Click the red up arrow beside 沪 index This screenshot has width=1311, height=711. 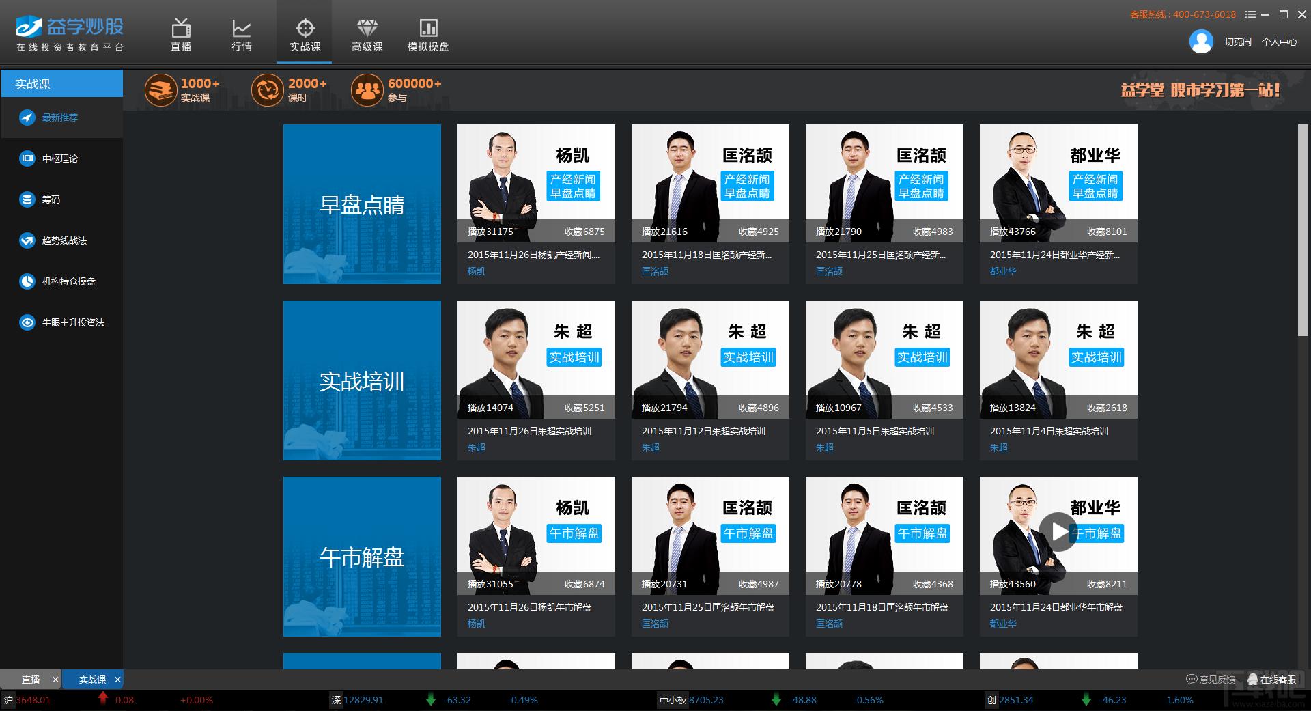(x=102, y=698)
